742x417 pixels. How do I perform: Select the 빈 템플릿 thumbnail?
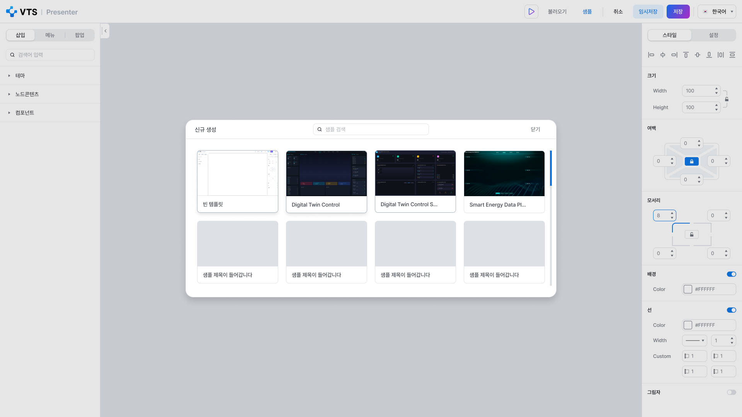[x=238, y=173]
